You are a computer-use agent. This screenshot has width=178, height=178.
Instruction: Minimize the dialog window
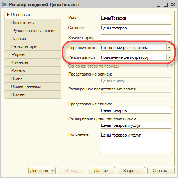point(158,5)
